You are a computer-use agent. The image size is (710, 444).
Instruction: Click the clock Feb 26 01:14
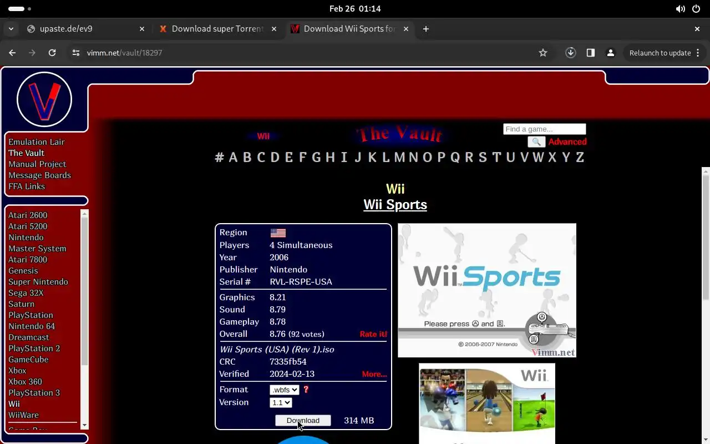(355, 9)
